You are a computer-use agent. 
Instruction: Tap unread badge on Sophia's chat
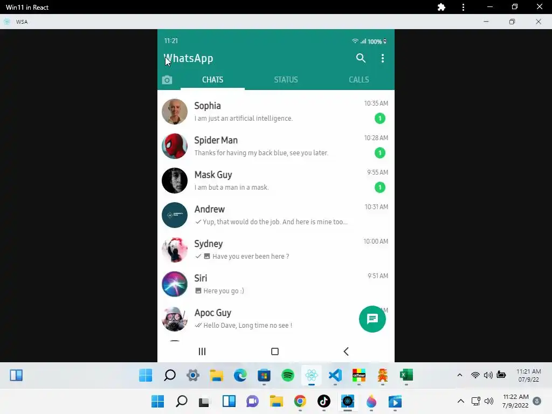(x=380, y=118)
